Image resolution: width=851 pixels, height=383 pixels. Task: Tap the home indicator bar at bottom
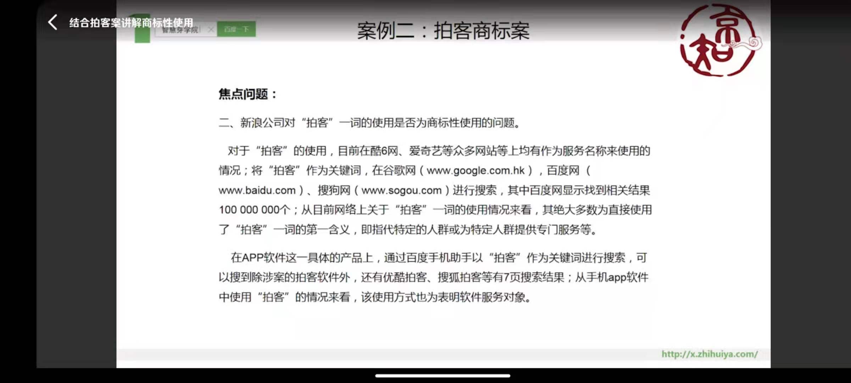point(443,376)
